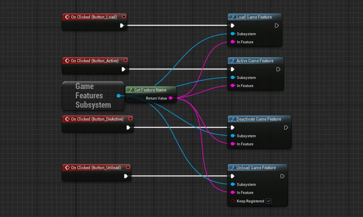This screenshot has width=363, height=217.
Task: Click Subsystem pin on Load Game Feature
Action: point(233,34)
